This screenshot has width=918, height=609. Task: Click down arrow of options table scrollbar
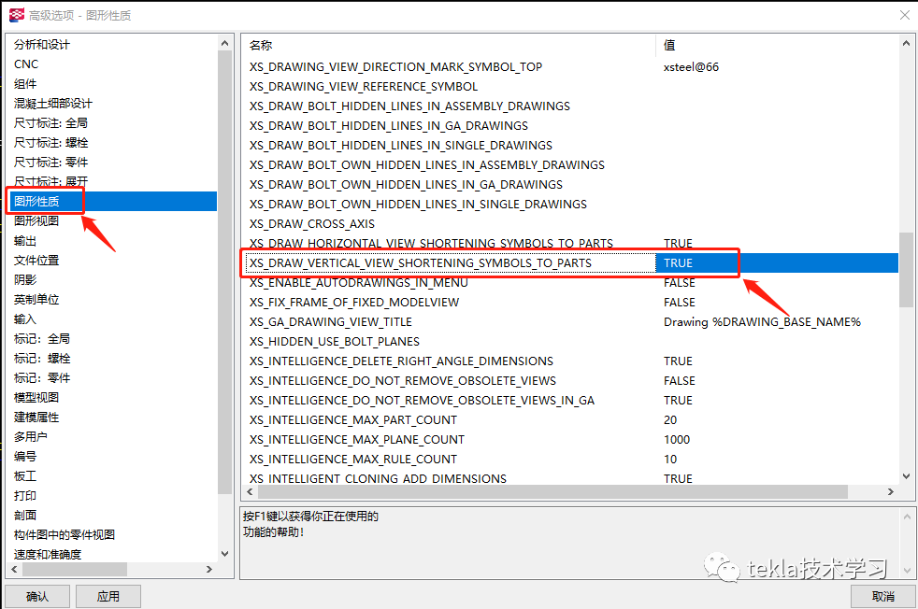906,476
